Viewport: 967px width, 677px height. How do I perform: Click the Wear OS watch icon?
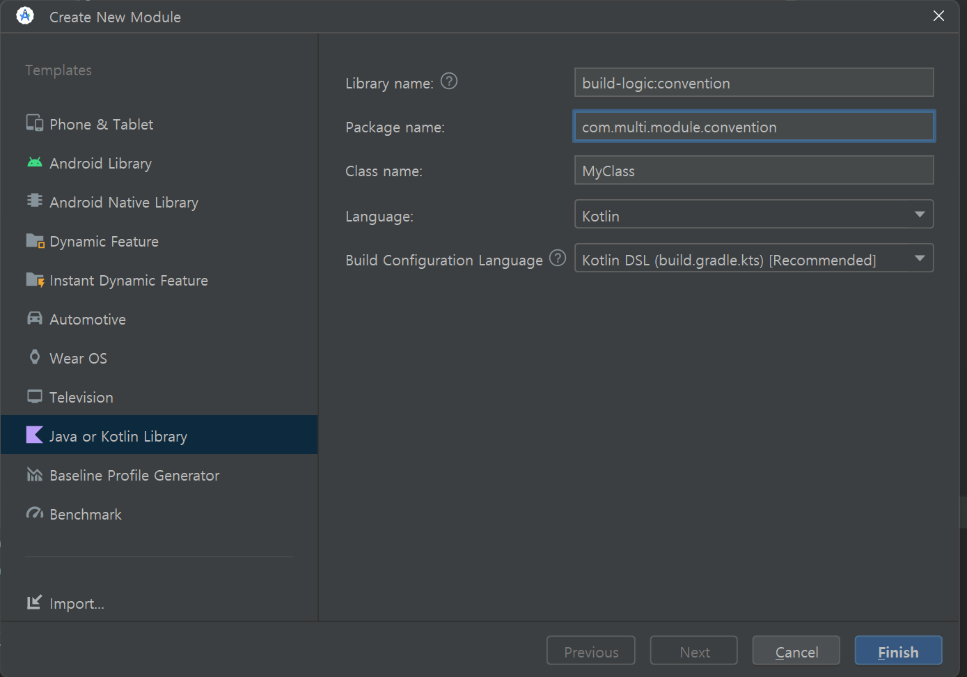point(34,357)
